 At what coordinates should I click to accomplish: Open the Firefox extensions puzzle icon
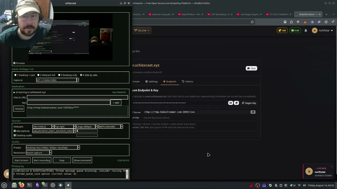pyautogui.click(x=291, y=22)
